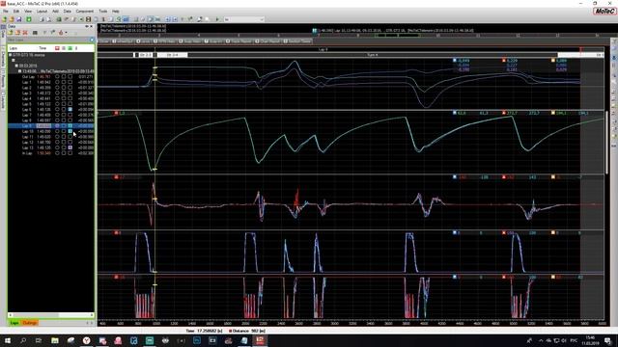Click the first toolbar icon (open log)
618x347 pixels.
(x=5, y=19)
